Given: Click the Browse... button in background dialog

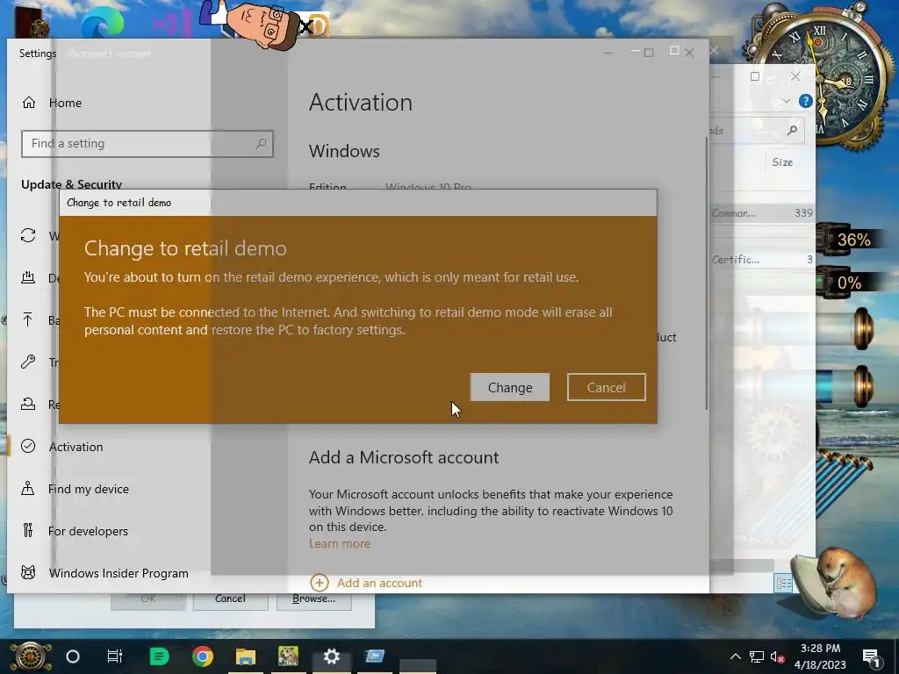Looking at the screenshot, I should (x=313, y=599).
